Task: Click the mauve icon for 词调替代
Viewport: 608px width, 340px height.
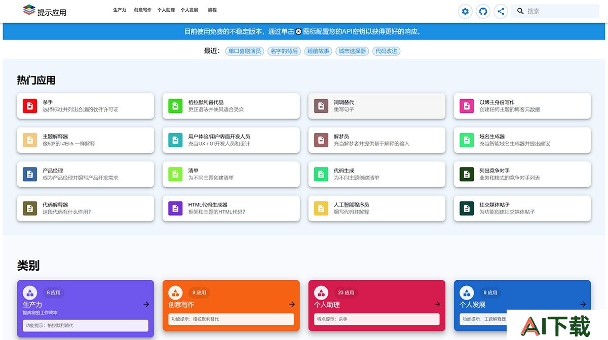Action: [x=321, y=106]
